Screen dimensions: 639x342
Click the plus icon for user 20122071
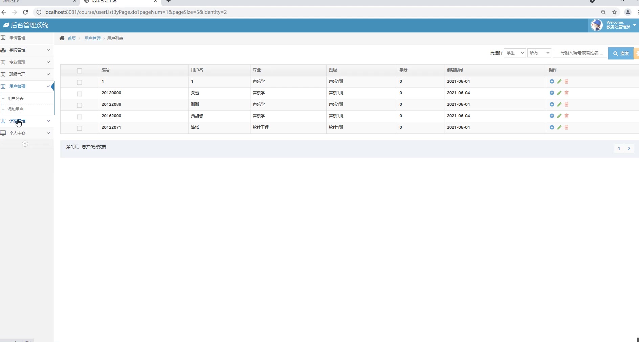[552, 127]
